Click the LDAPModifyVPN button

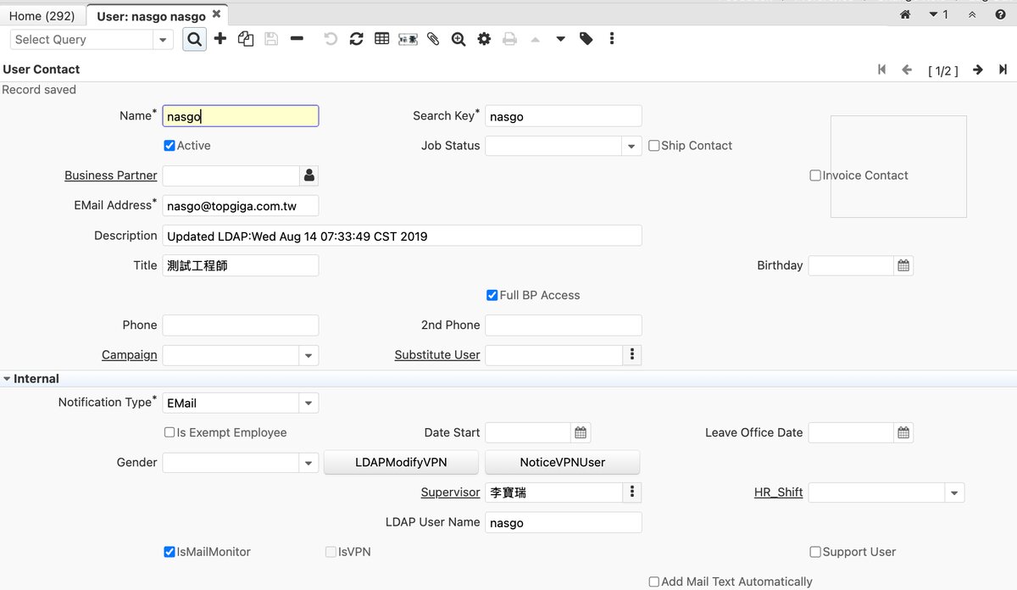pos(402,462)
